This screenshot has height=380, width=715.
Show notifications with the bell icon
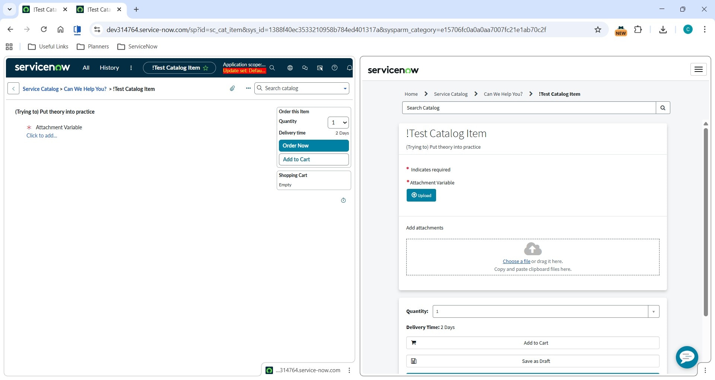[x=349, y=68]
